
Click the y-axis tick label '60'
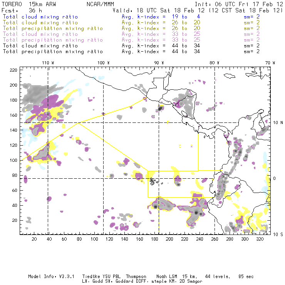15,191
